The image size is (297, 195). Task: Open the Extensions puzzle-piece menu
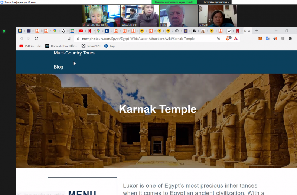[x=290, y=39]
